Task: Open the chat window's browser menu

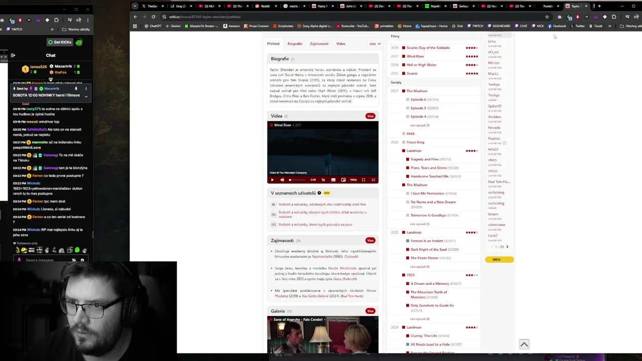Action: point(88,20)
